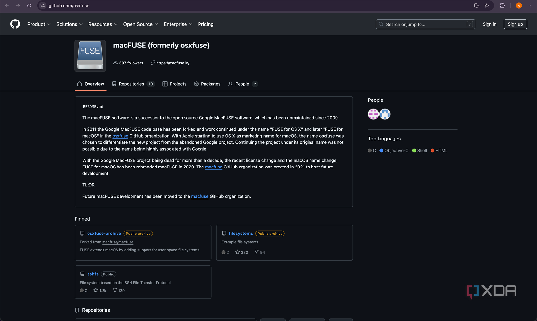
Task: Click the search magnifier icon
Action: point(381,24)
